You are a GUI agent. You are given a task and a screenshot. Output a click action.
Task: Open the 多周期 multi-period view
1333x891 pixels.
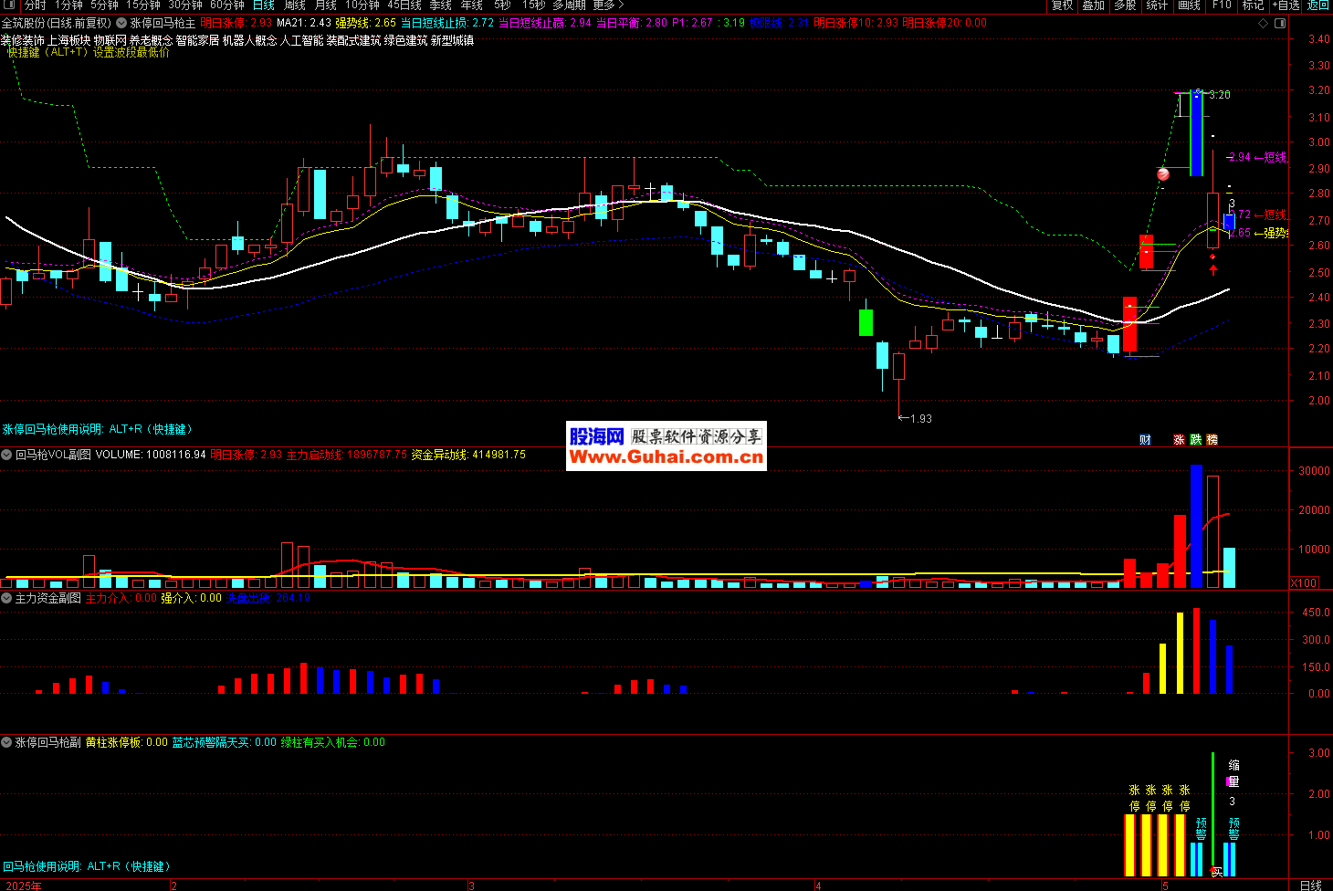(569, 5)
